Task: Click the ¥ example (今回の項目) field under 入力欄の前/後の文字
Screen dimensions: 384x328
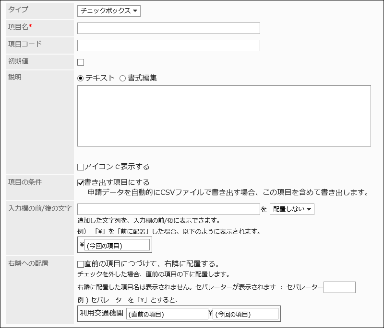Action: pos(117,245)
